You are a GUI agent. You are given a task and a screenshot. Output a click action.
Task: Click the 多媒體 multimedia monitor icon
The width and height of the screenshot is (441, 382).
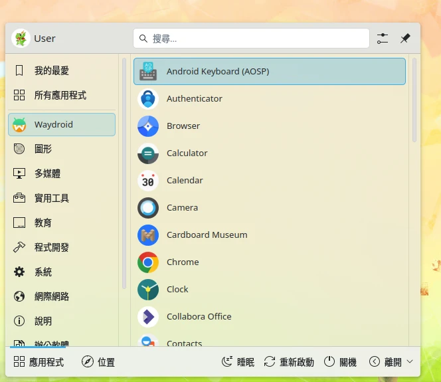[19, 173]
